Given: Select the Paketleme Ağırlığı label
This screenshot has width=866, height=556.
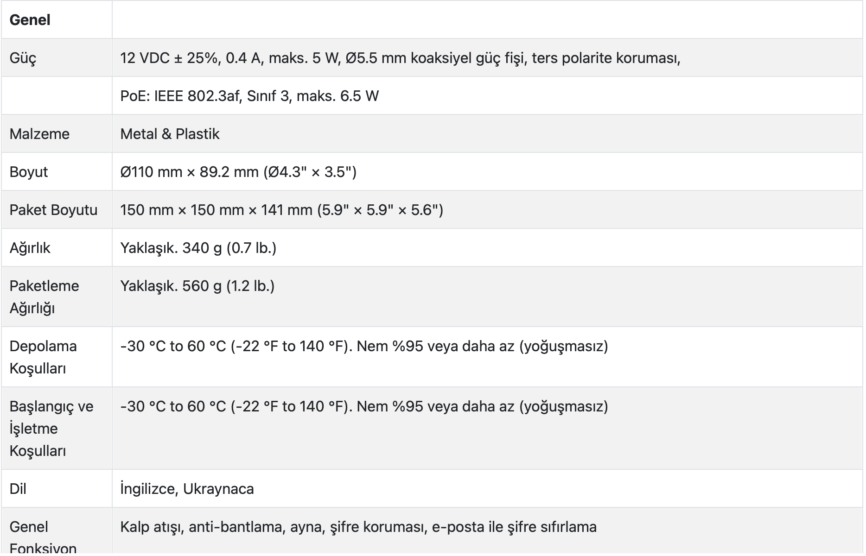Looking at the screenshot, I should point(44,297).
